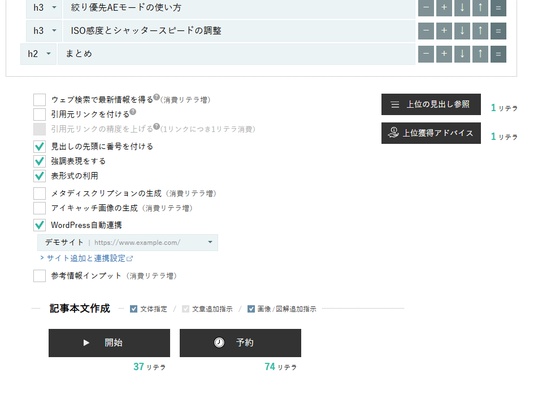Click help icon beside ウェブ検索で最新情報を得る

[x=157, y=97]
